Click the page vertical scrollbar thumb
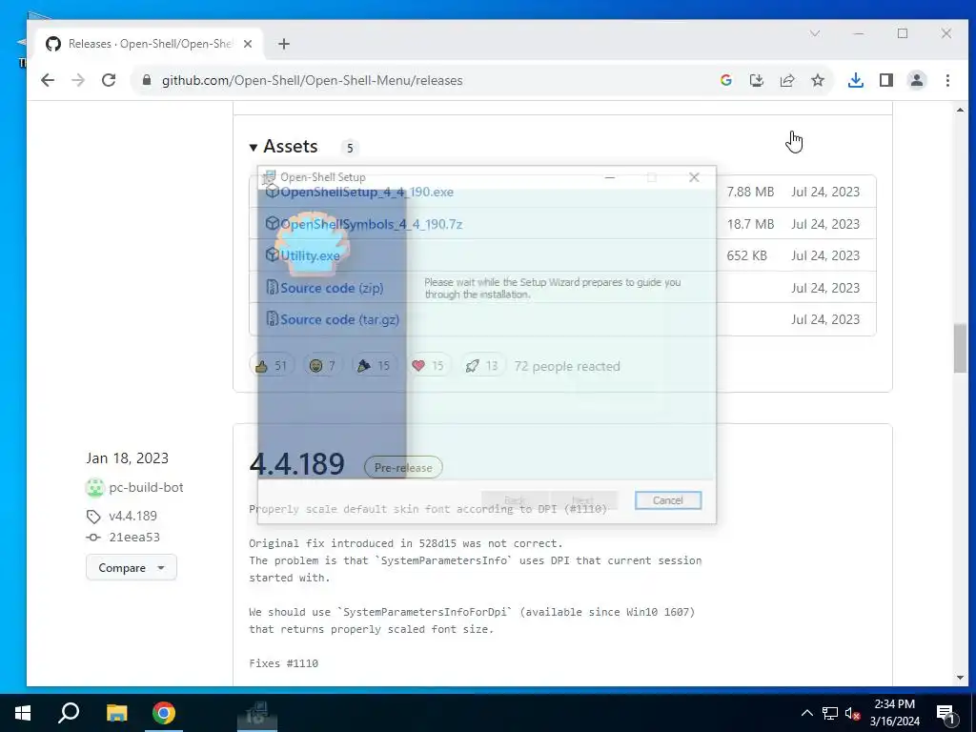Viewport: 976px width, 732px height. click(960, 349)
